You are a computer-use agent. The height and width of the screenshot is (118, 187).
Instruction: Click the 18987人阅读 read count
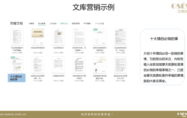(120, 52)
